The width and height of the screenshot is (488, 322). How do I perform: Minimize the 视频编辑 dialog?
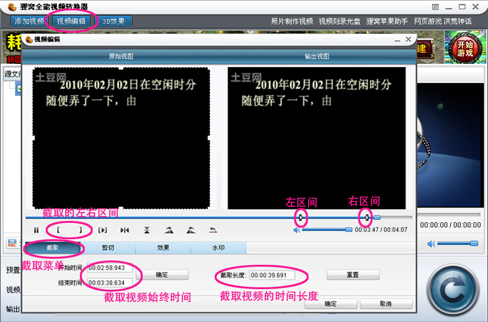(397, 40)
